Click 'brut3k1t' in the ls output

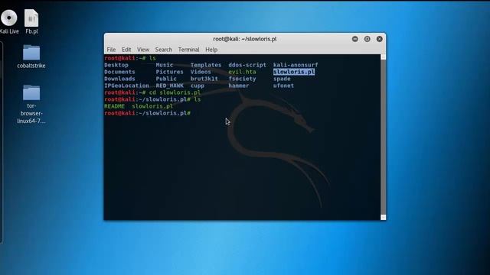pos(204,79)
